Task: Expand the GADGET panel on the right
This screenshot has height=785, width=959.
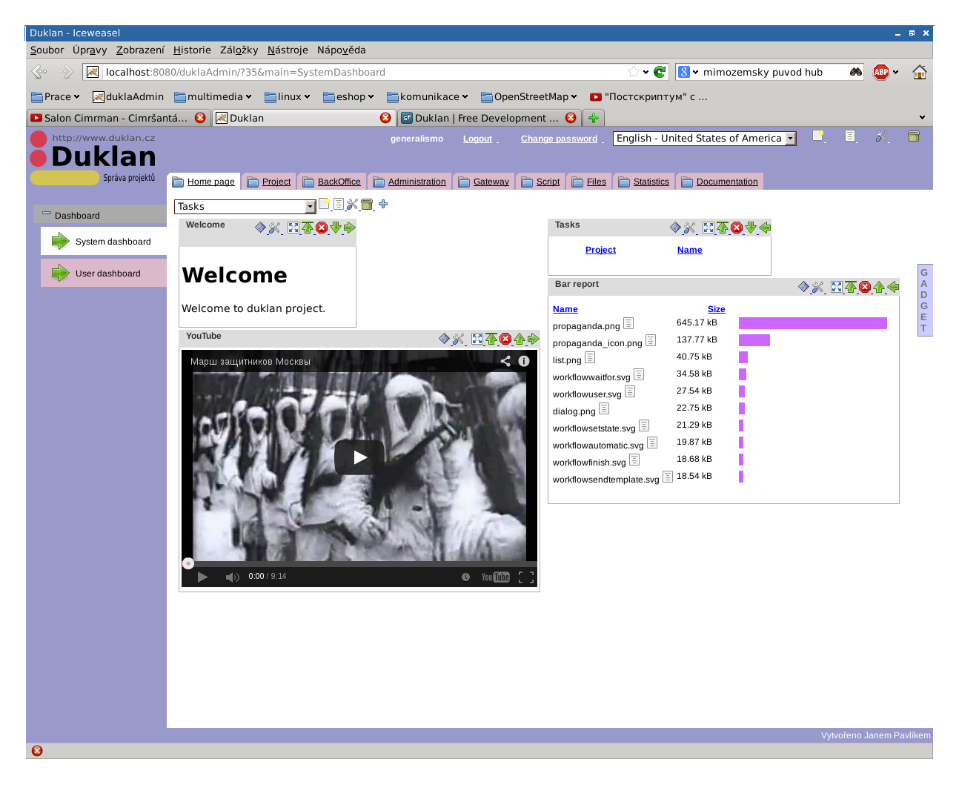Action: 924,299
